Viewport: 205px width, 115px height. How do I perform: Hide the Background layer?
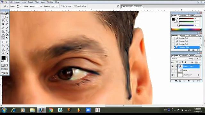tap(172, 75)
